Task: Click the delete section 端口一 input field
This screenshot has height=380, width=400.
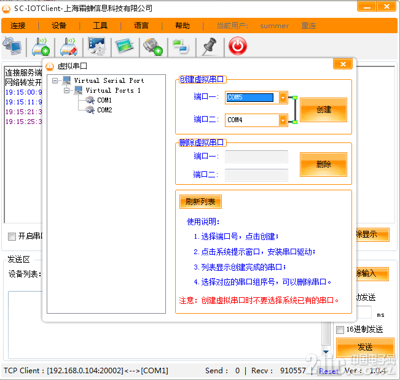Action: [256, 157]
